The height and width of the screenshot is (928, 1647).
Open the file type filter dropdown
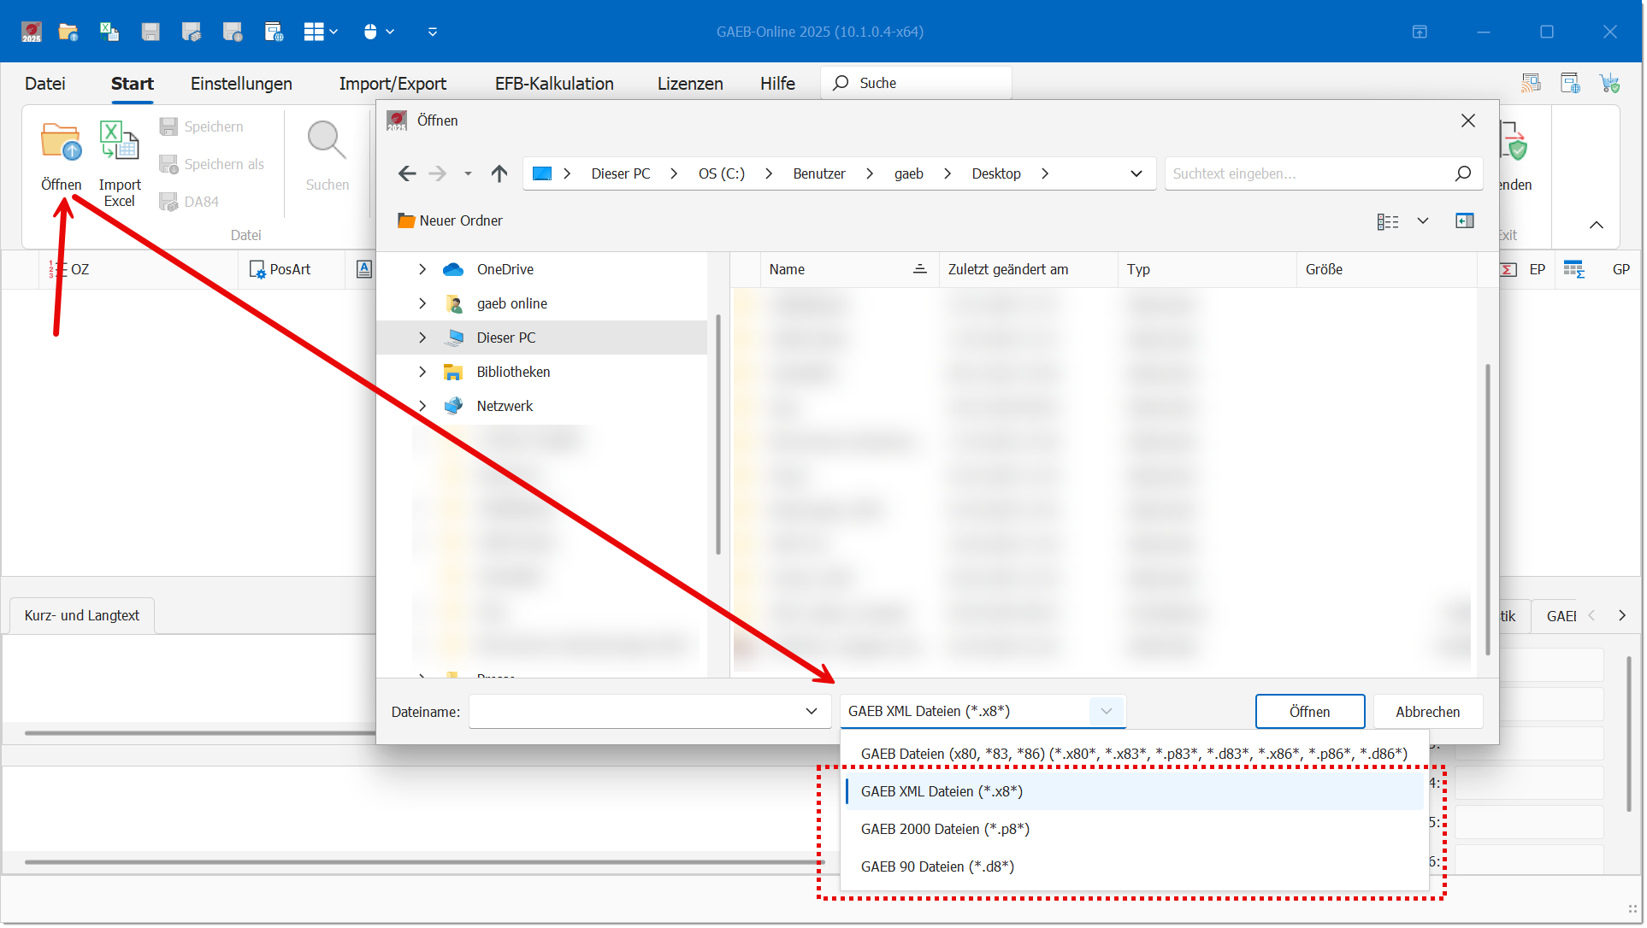tap(1106, 711)
